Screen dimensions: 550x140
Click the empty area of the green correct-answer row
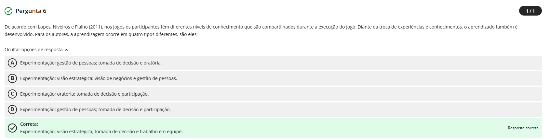[325, 128]
